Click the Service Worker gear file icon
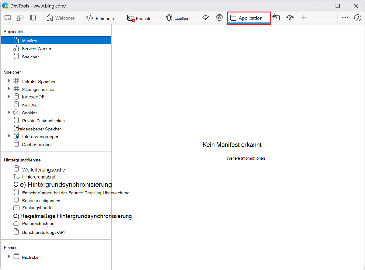 (16, 48)
